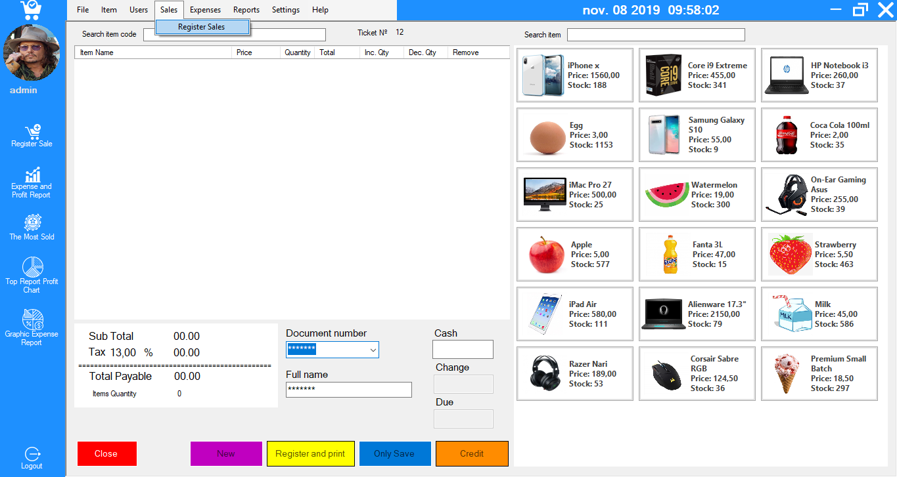897x477 pixels.
Task: Select the Fanta 3L product
Action: click(697, 254)
